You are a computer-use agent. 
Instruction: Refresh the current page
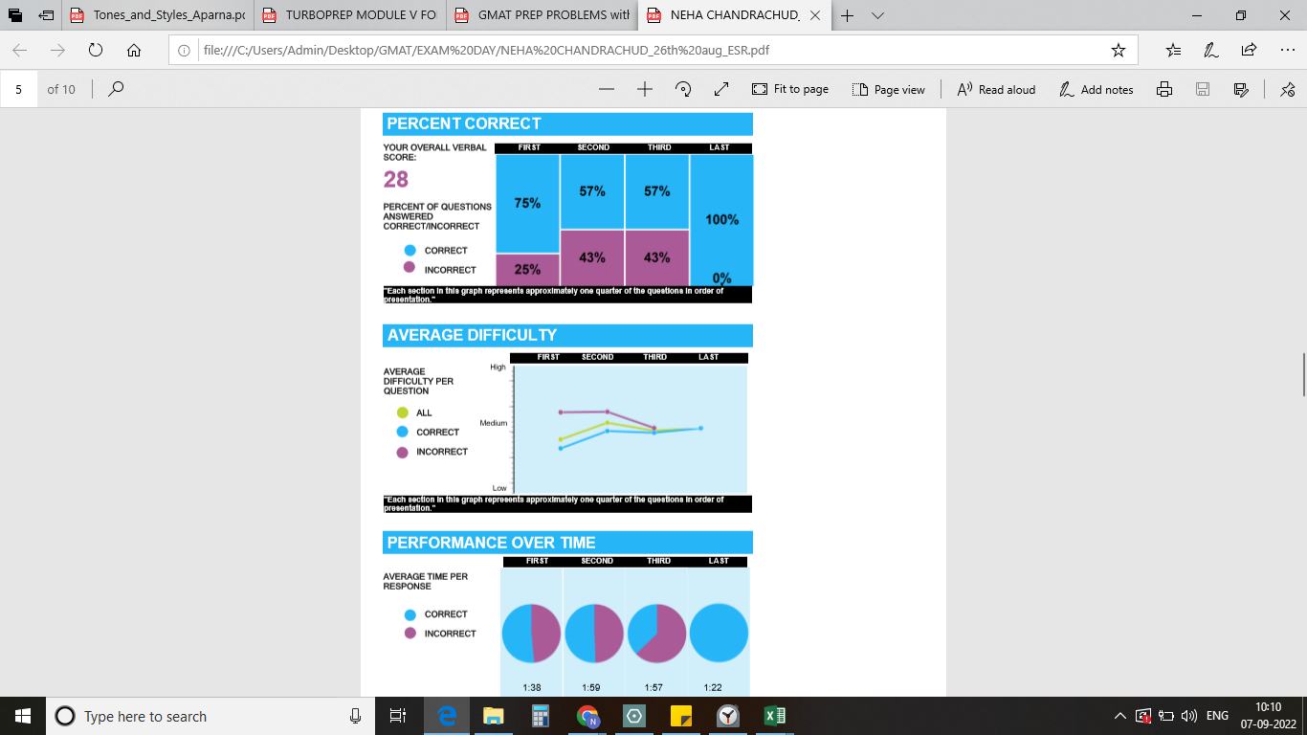(95, 50)
